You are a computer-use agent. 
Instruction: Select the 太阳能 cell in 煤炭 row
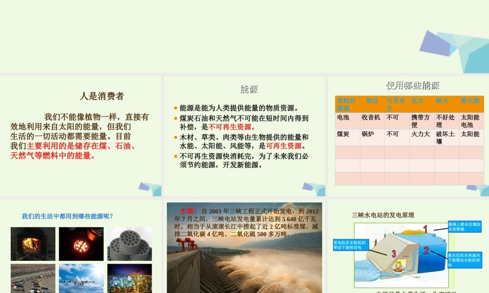tap(471, 138)
